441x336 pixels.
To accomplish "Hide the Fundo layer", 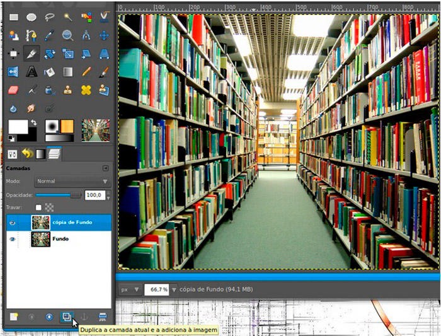I will pyautogui.click(x=12, y=239).
